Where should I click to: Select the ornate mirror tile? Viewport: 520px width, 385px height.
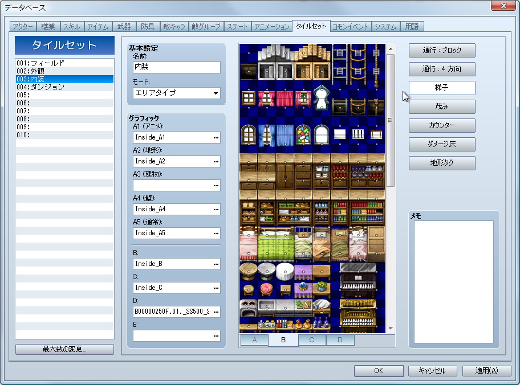point(321,97)
